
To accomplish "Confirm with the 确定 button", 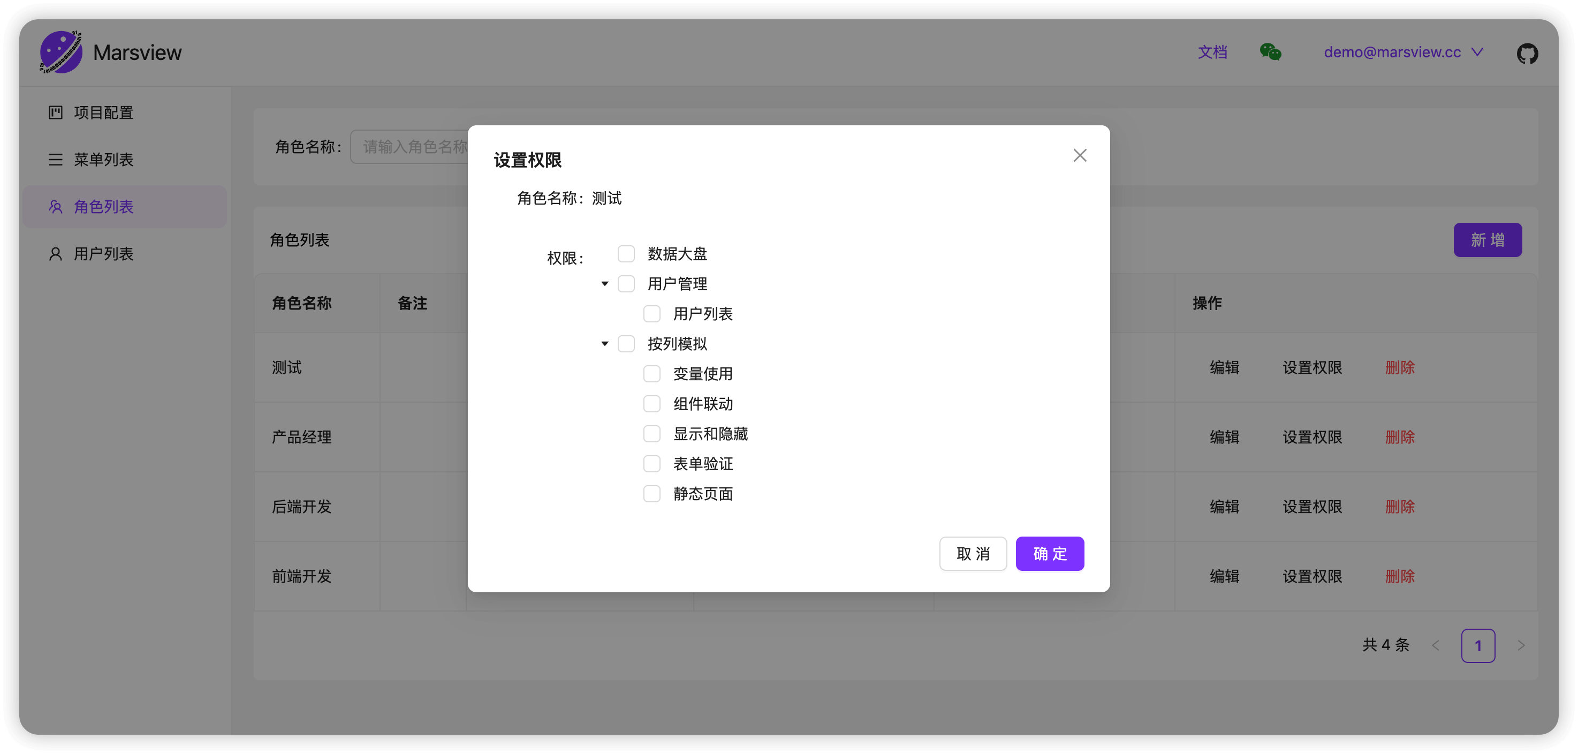I will click(x=1049, y=554).
